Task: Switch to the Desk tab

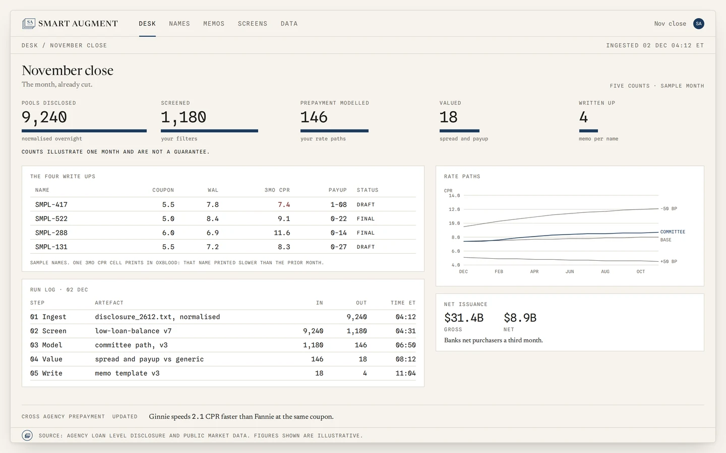Action: [147, 24]
